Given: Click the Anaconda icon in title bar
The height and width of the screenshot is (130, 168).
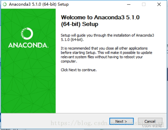Looking at the screenshot, I should point(5,4).
